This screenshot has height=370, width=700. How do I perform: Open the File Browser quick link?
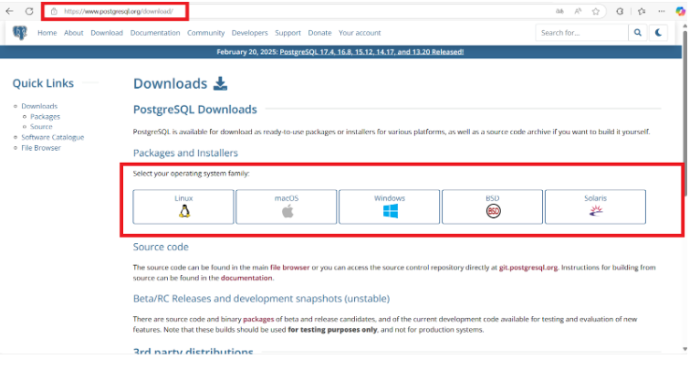tap(42, 147)
